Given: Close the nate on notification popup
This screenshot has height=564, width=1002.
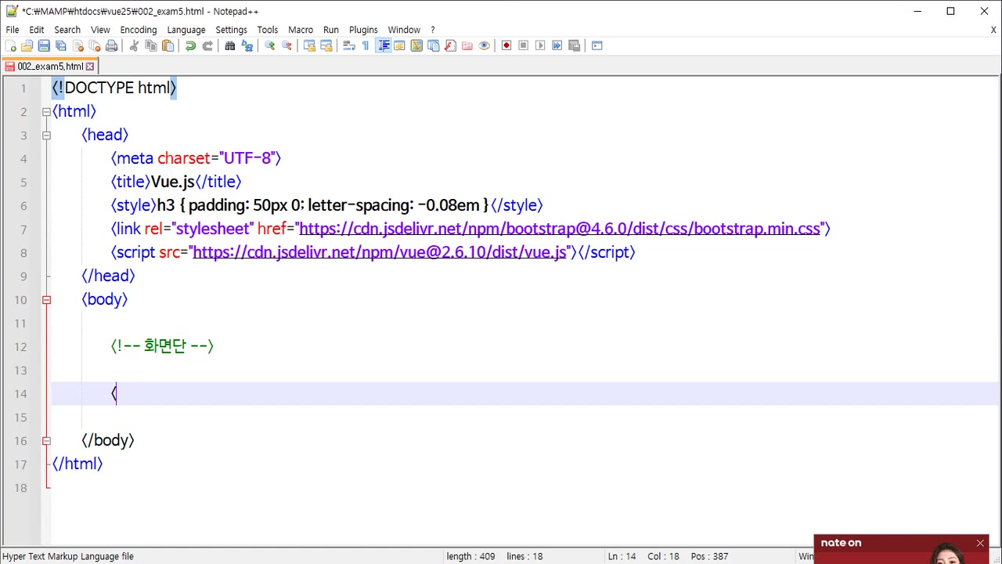Looking at the screenshot, I should 980,543.
